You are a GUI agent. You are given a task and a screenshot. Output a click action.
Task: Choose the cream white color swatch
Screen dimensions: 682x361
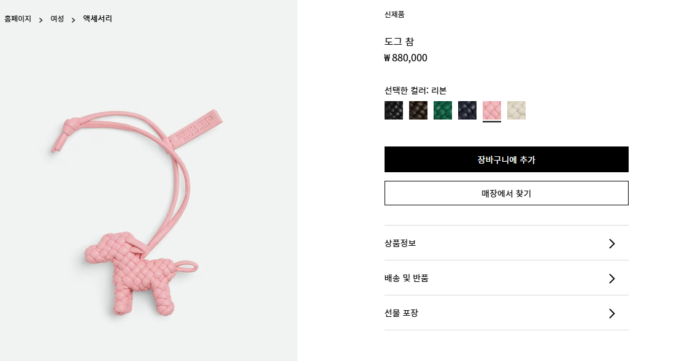516,110
